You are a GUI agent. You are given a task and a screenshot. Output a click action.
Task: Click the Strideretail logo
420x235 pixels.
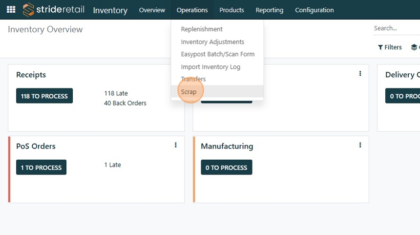click(x=54, y=10)
